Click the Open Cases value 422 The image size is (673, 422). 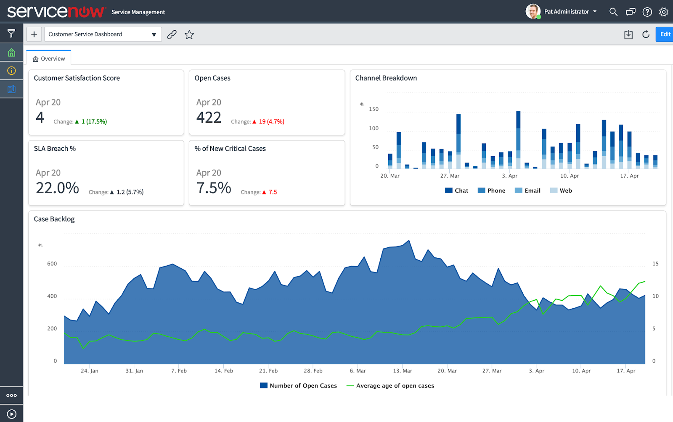pyautogui.click(x=209, y=117)
